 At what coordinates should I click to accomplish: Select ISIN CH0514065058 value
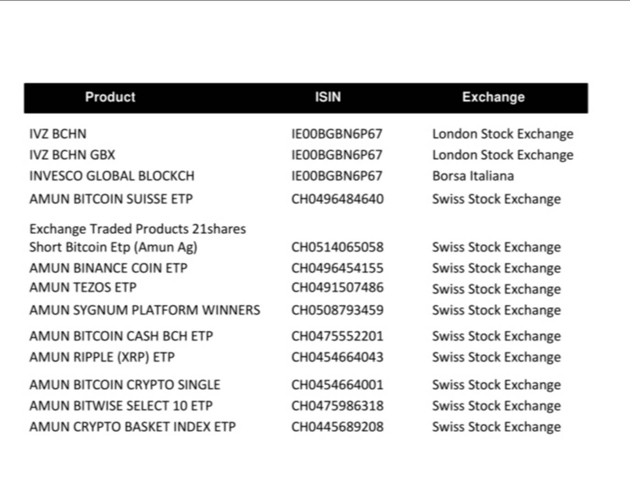337,247
